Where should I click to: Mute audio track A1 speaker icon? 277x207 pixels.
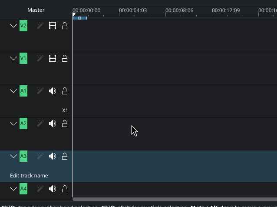[x=53, y=91]
